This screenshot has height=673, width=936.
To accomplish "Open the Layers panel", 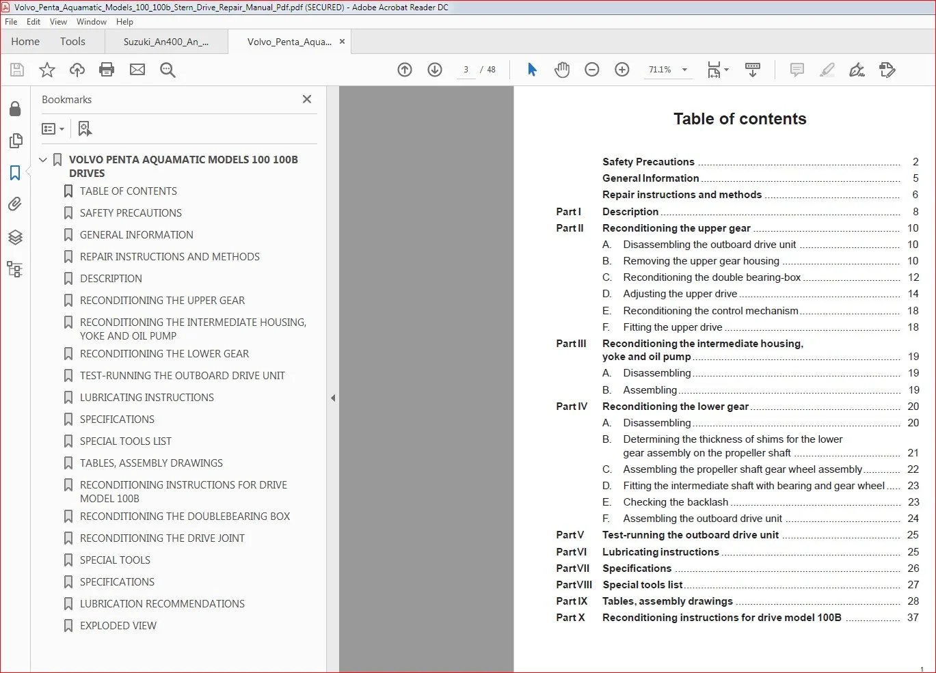I will [x=15, y=237].
